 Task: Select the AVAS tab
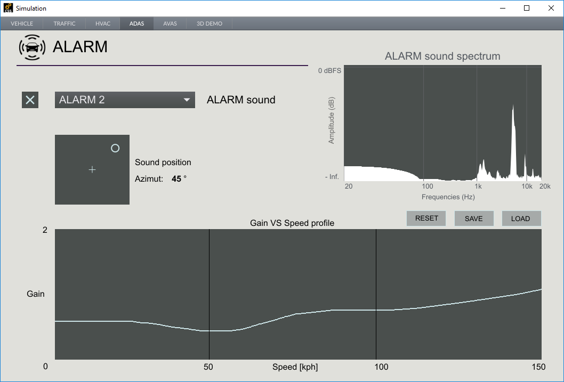170,23
